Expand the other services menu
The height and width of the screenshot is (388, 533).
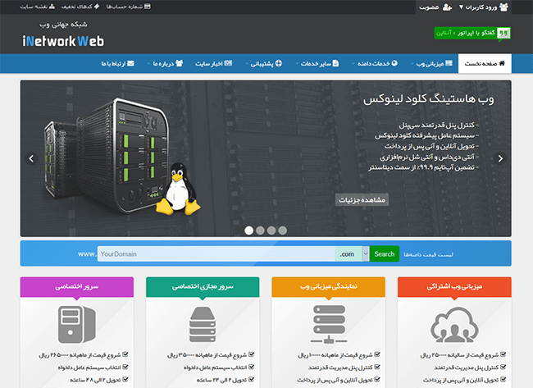click(297, 64)
